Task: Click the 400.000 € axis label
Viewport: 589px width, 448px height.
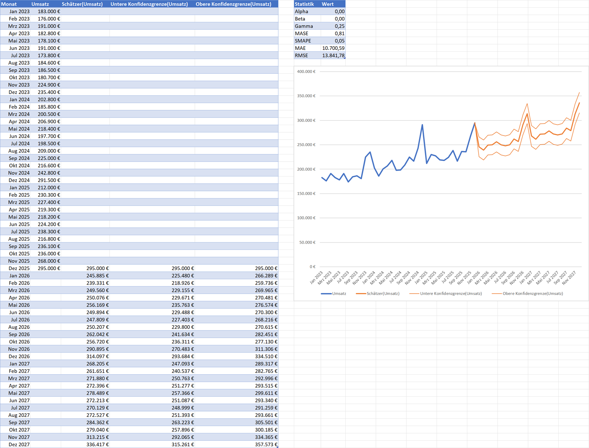Action: pyautogui.click(x=306, y=72)
